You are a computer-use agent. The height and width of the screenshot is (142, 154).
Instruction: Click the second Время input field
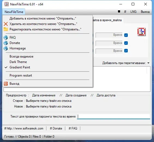pyautogui.click(x=109, y=43)
